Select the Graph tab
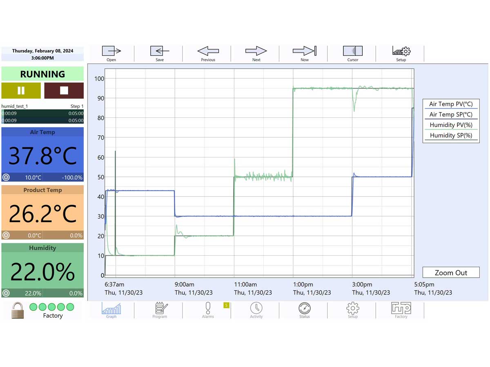This screenshot has height=367, width=490. click(111, 310)
